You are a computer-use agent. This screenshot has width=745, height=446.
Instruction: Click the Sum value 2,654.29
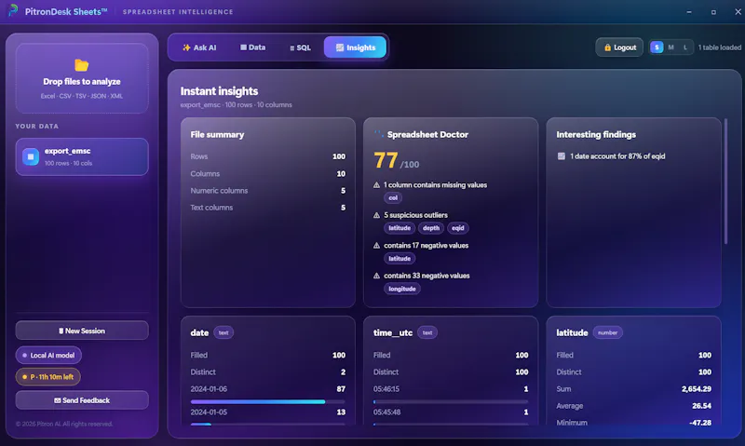tap(696, 389)
